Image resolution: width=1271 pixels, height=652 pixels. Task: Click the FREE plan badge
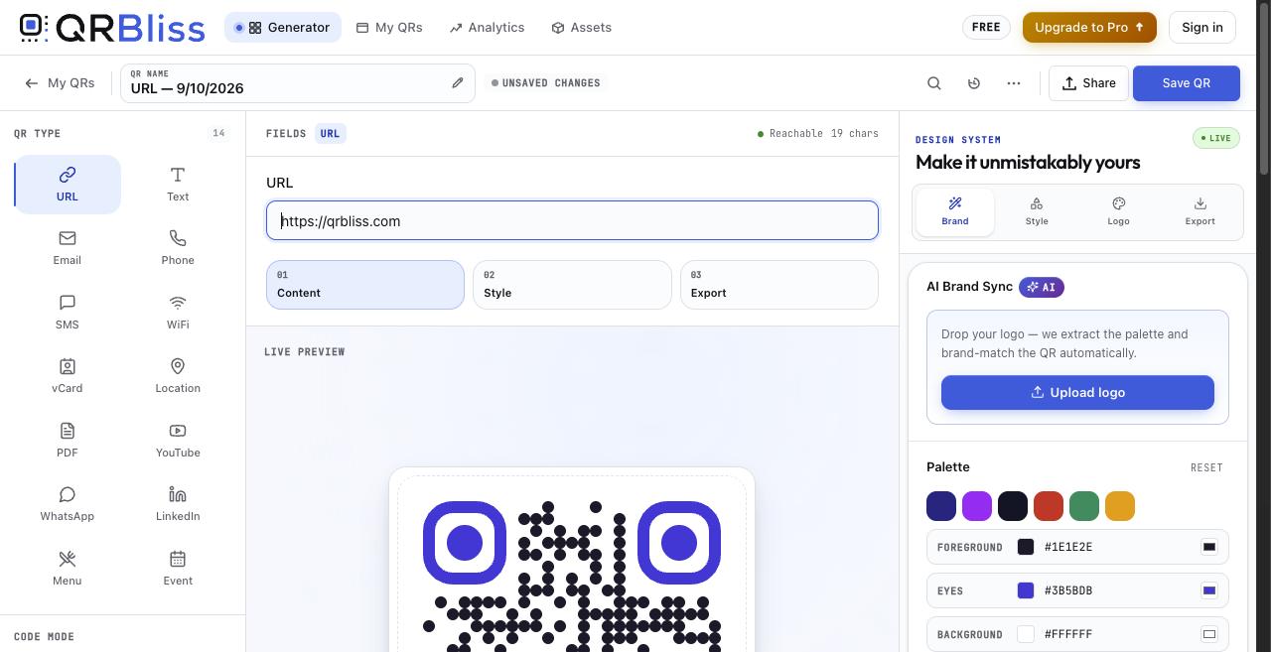point(986,28)
